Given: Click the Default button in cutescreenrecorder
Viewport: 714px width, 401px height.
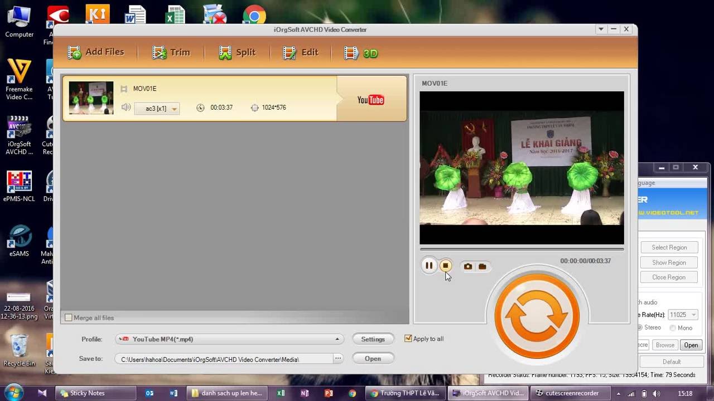Looking at the screenshot, I should tap(672, 361).
